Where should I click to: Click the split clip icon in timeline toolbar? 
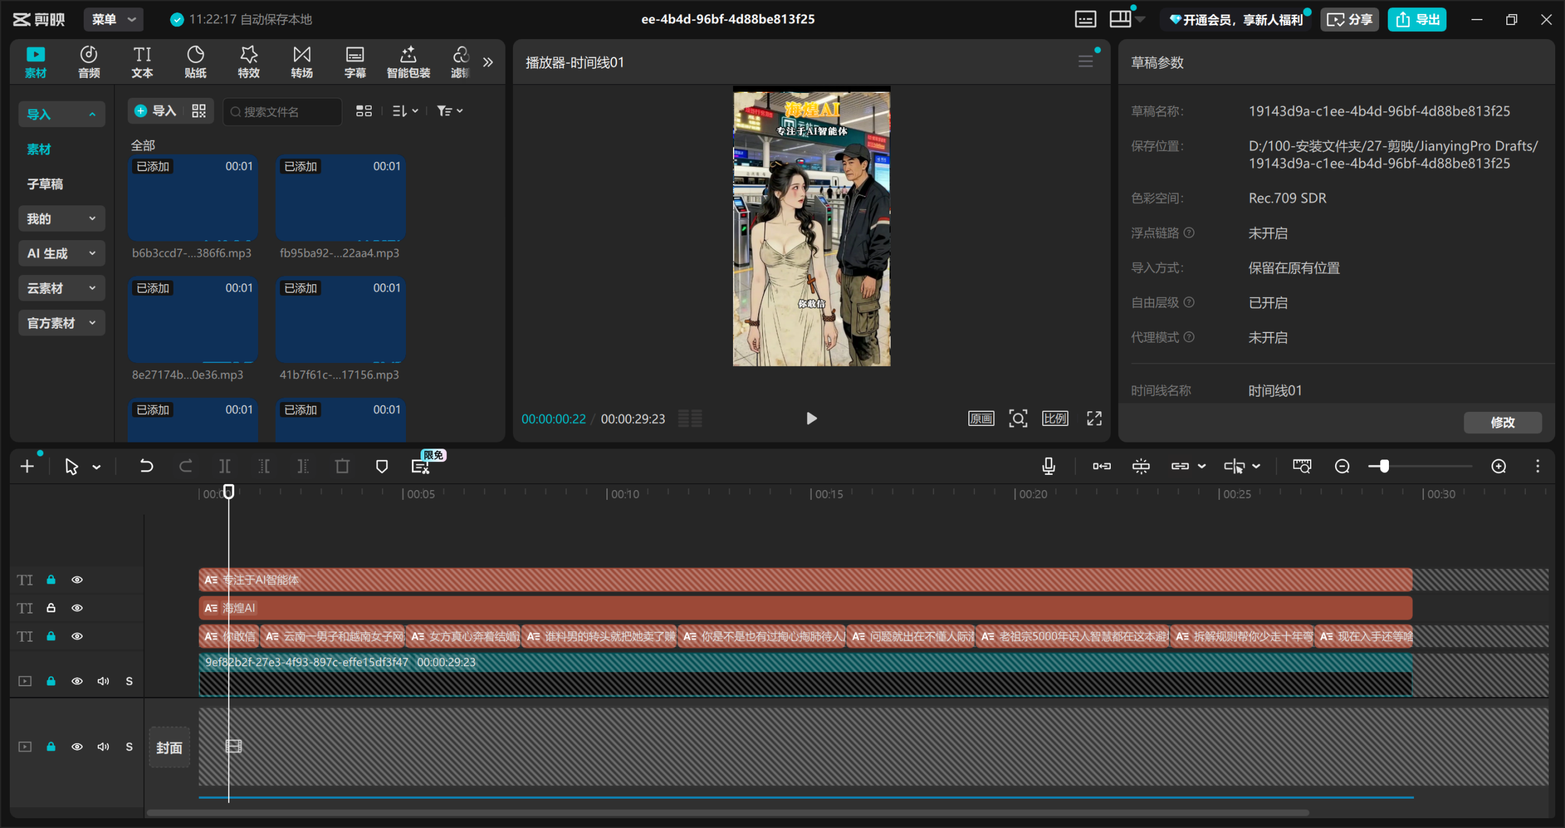[x=225, y=467]
